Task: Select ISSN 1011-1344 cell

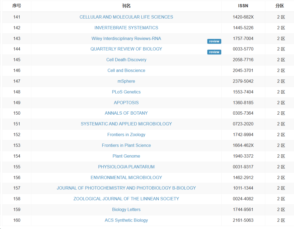Action: (243, 188)
